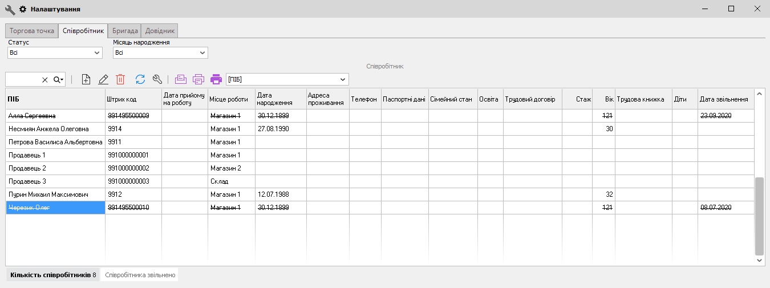Click the vertical scrollbar down arrow
770x288 pixels.
(759, 260)
